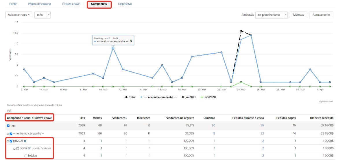Open the mês period dropdown
The image size is (347, 160).
(x=43, y=15)
